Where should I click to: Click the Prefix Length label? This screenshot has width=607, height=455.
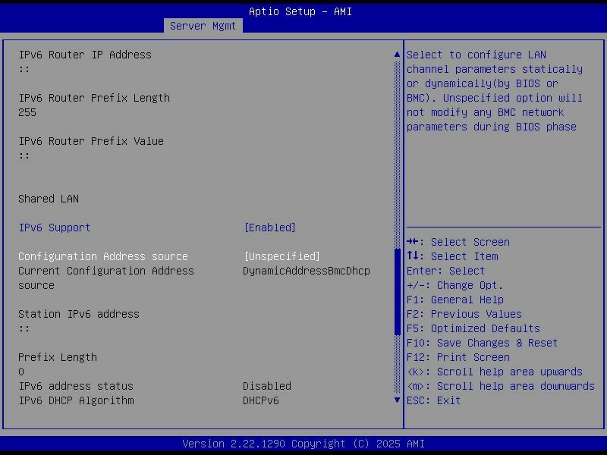click(58, 357)
